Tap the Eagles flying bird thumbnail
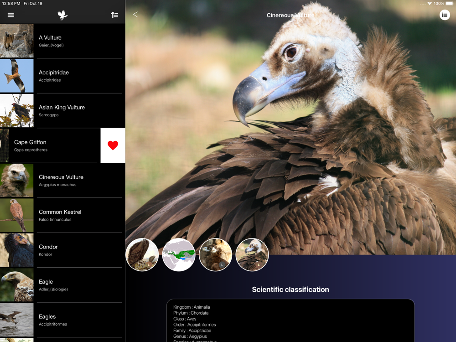This screenshot has height=342, width=456. 16,320
